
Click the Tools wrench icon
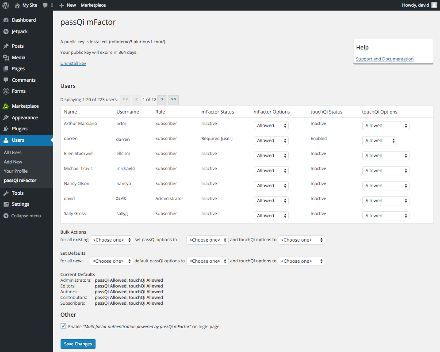[6, 193]
